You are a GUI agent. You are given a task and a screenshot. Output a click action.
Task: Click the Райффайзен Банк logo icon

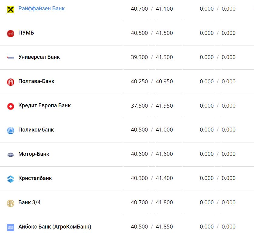[11, 9]
